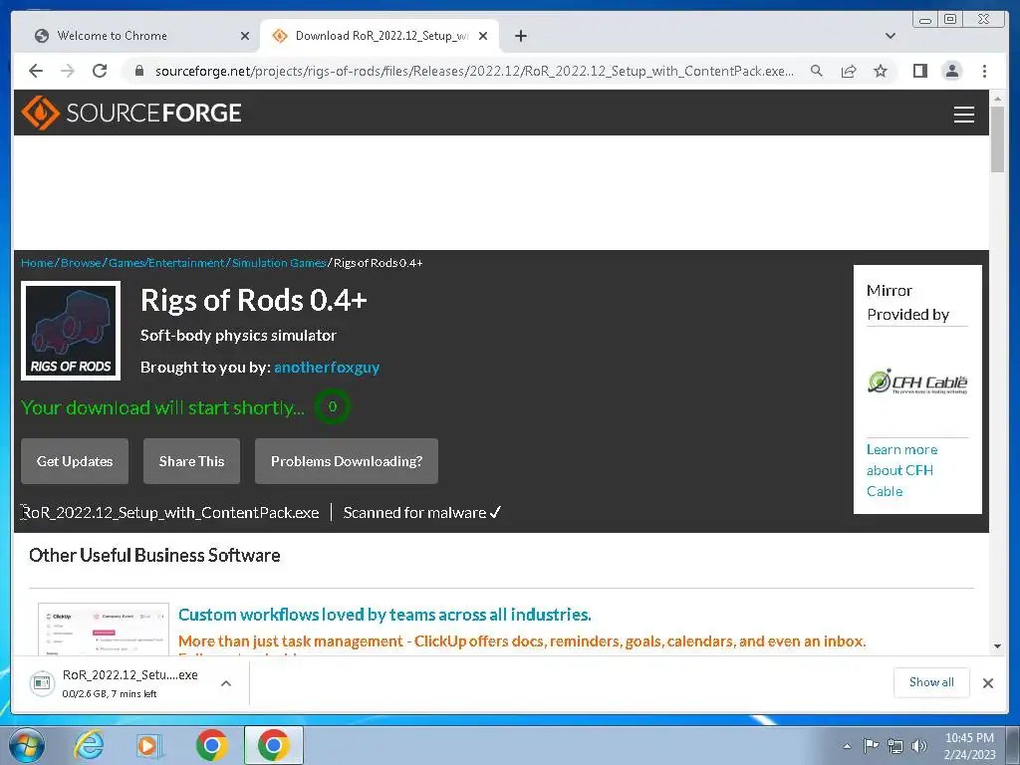Select the Download RoR_2022.12_Setup tab
Screen dimensions: 1020x765
pos(382,36)
